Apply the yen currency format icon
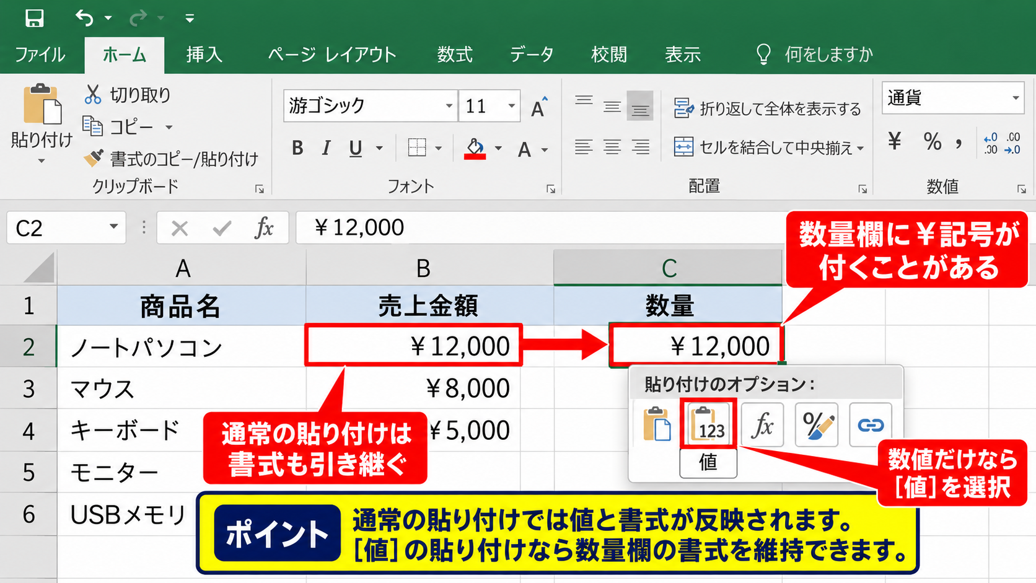The height and width of the screenshot is (583, 1036). (894, 141)
